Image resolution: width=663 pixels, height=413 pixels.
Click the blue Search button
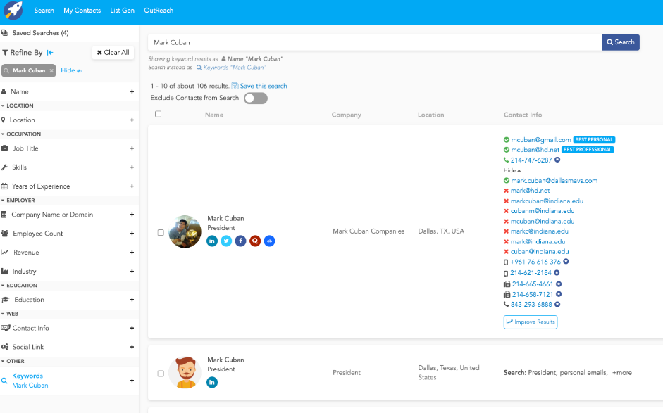pos(621,42)
